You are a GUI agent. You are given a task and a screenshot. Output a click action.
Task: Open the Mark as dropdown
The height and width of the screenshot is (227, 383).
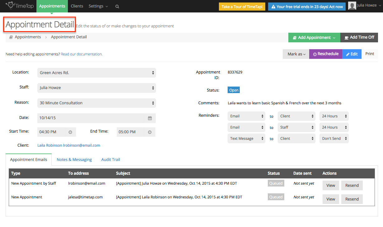[296, 54]
